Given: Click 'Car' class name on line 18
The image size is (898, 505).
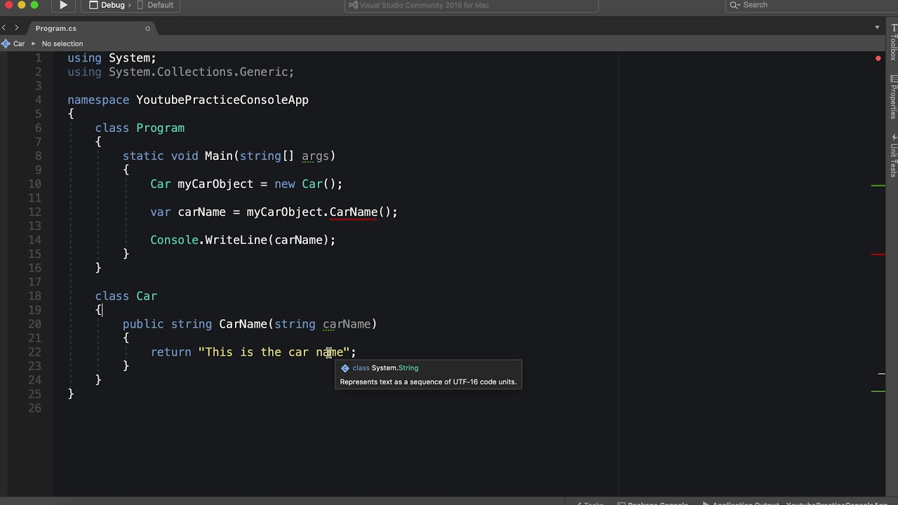Looking at the screenshot, I should [147, 296].
